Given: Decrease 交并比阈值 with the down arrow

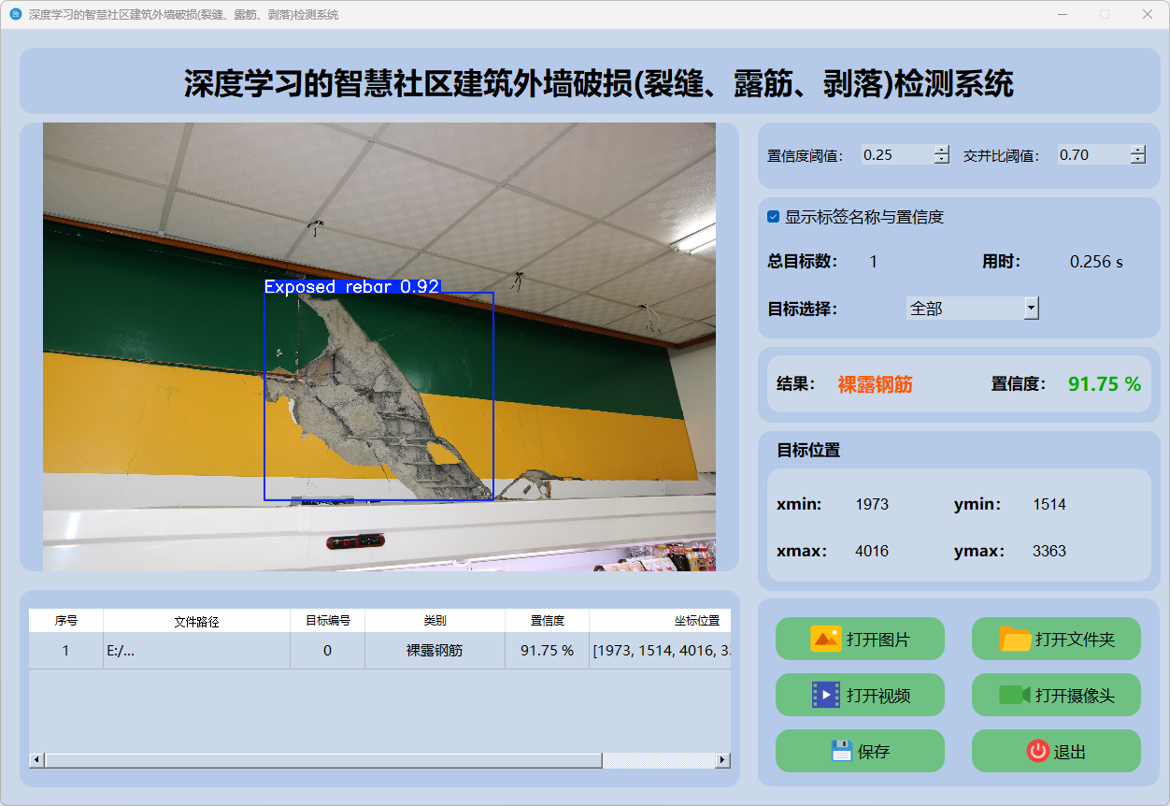Looking at the screenshot, I should (1137, 160).
